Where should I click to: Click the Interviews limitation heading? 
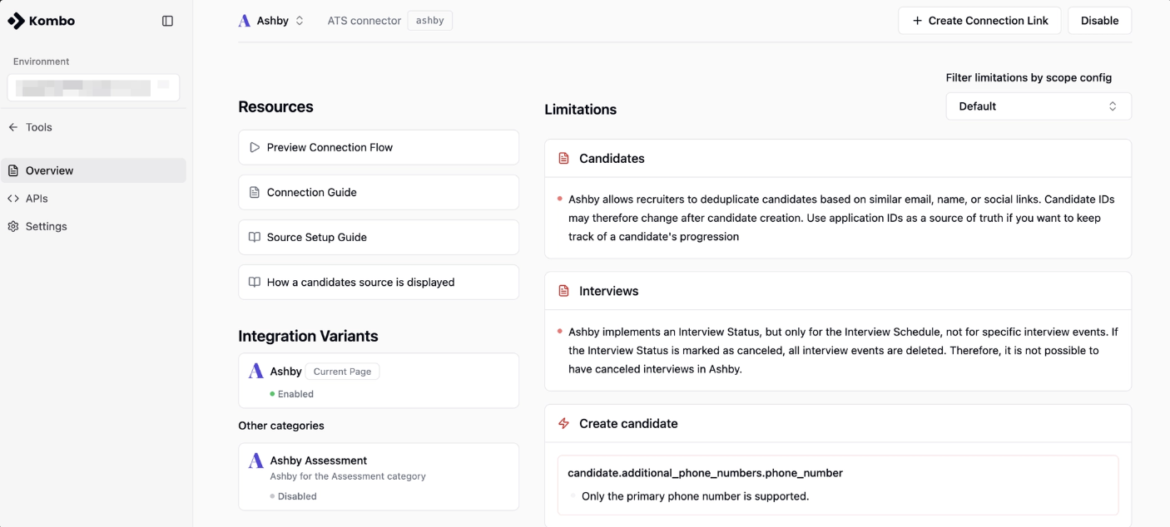609,291
